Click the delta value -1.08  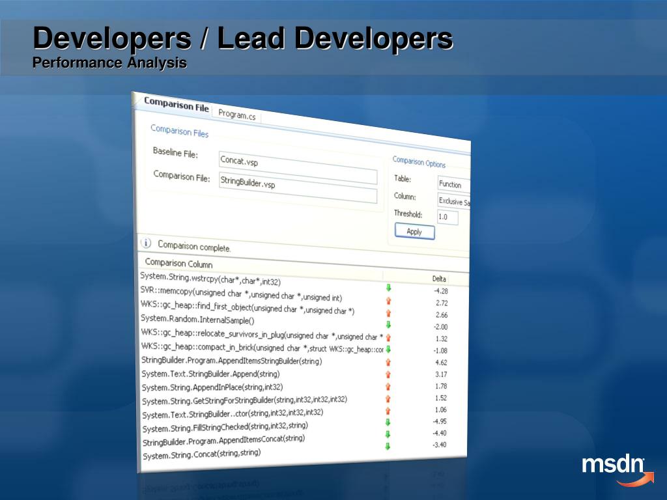click(x=440, y=351)
